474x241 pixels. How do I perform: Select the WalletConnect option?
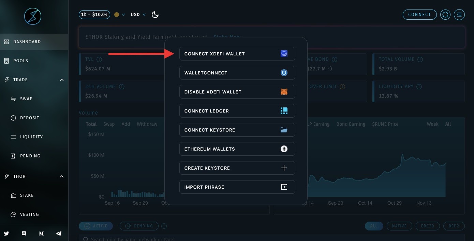tap(237, 73)
